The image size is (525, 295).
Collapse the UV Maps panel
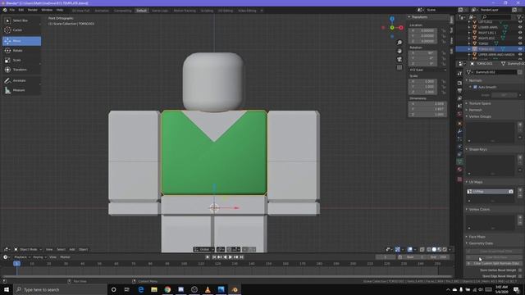point(476,182)
